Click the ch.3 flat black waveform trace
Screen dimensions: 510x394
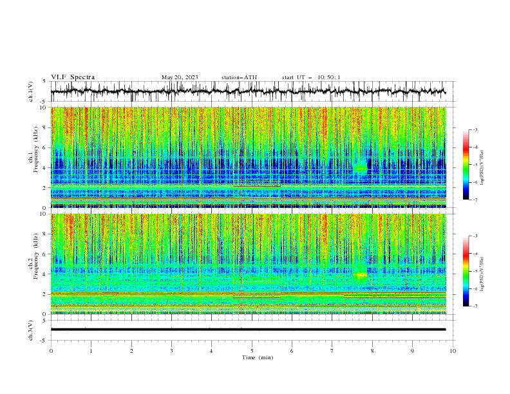point(248,330)
